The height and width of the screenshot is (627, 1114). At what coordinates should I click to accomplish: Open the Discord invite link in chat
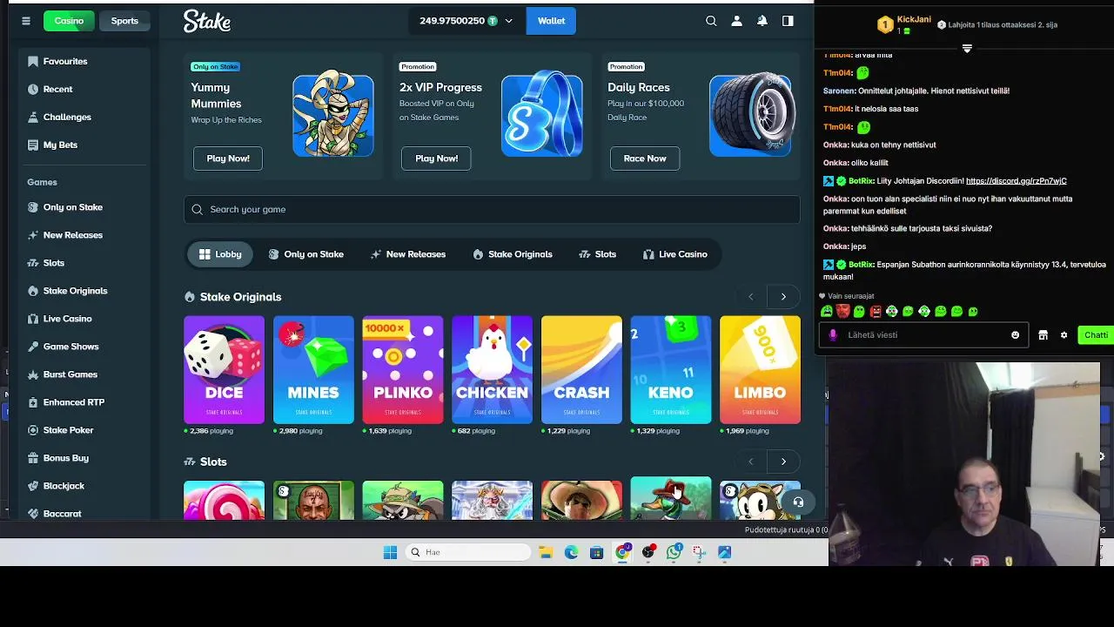click(1016, 181)
